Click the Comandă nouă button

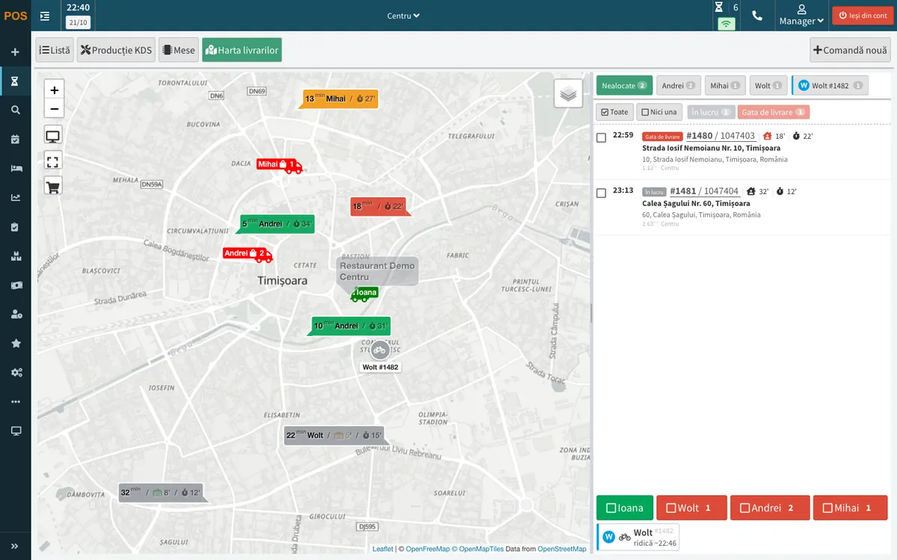[x=851, y=50]
